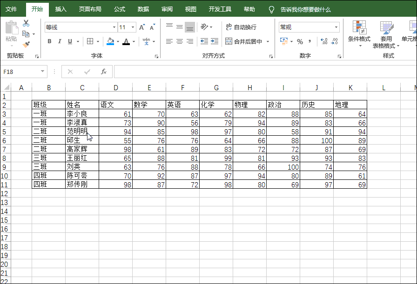The image size is (417, 284).
Task: Click the Copy icon in the clipboard group
Action: 26,33
